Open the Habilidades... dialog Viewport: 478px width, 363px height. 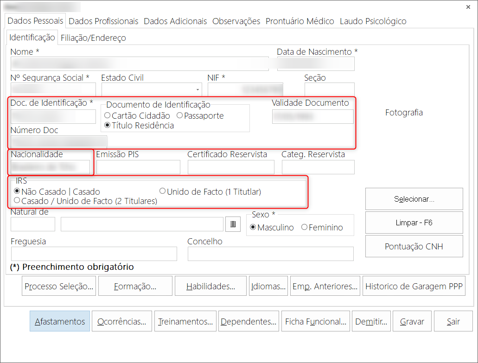210,286
